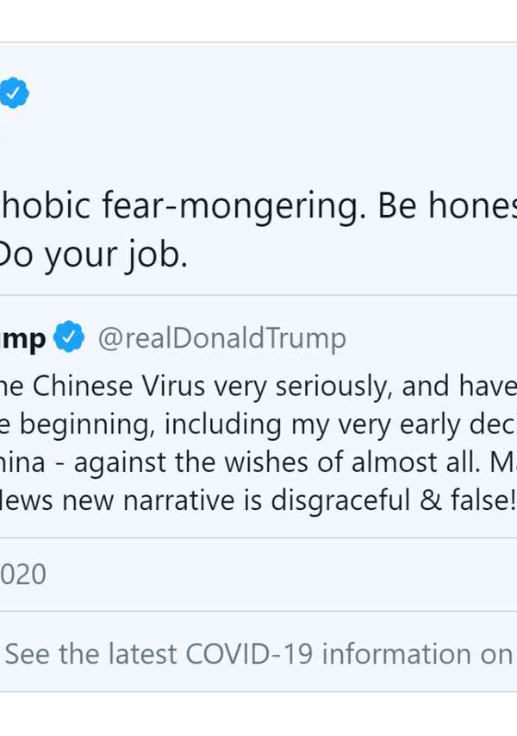Image resolution: width=517 pixels, height=736 pixels.
Task: Open the latest COVID-19 information link
Action: pos(258,654)
